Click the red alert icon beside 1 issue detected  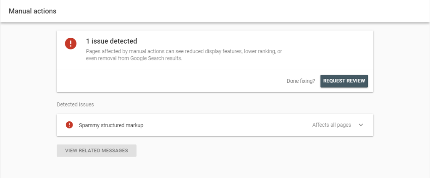[71, 43]
